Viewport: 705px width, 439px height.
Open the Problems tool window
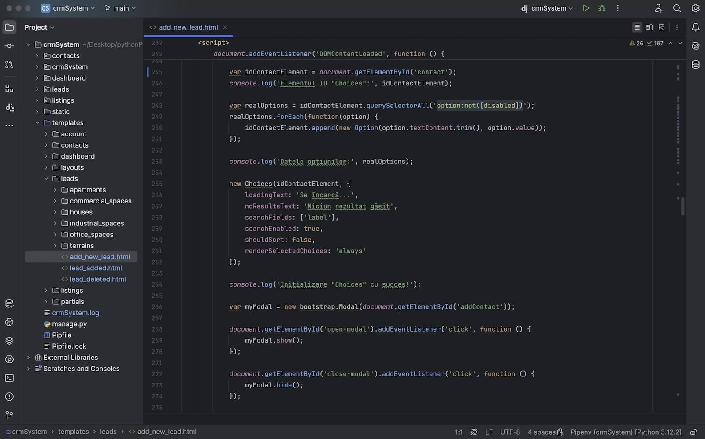tap(9, 397)
